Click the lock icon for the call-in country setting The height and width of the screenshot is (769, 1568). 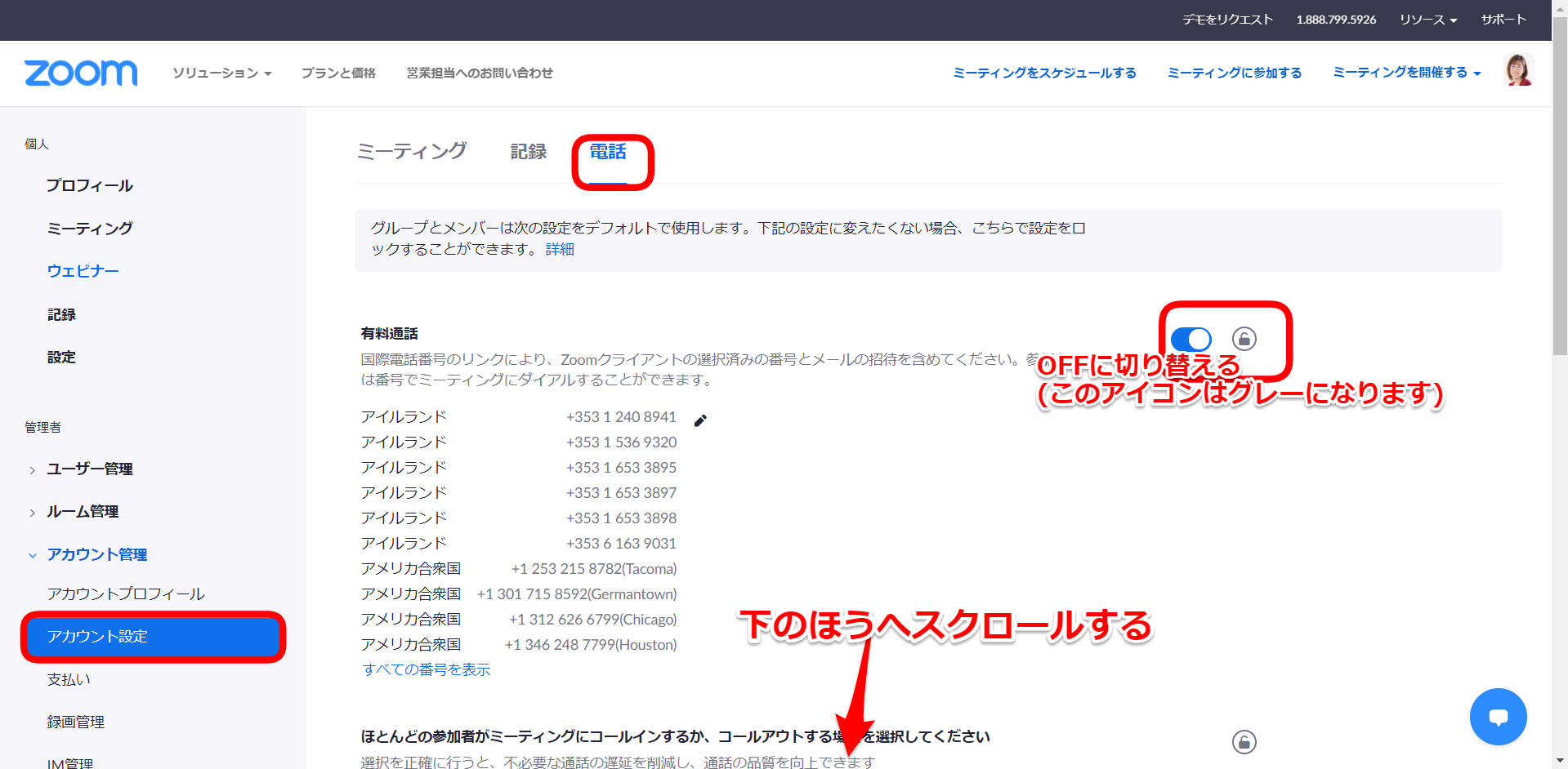[x=1244, y=742]
